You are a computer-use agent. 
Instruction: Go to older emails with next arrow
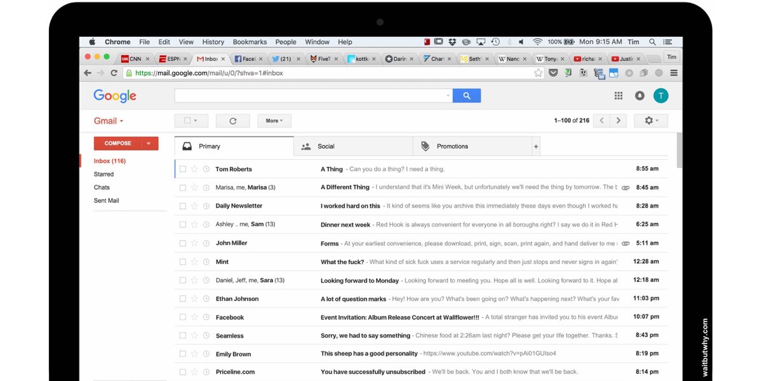click(618, 121)
